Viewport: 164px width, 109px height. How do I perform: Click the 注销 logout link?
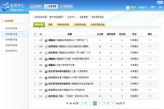[160, 7]
